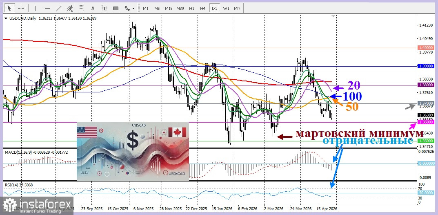438x215 pixels.
Task: Select the text 'A' tool
Action: [93, 8]
